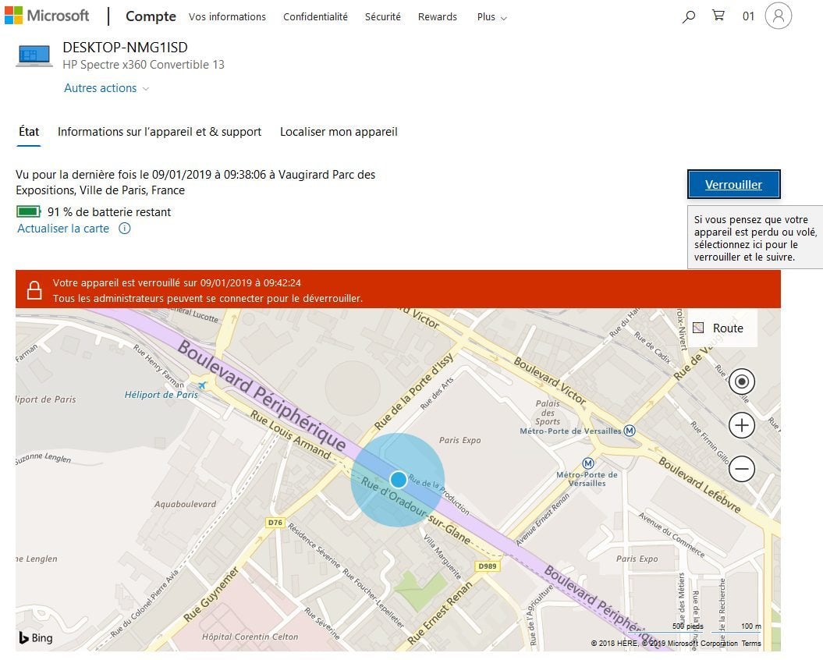Click the padlock icon in red banner

tap(34, 290)
